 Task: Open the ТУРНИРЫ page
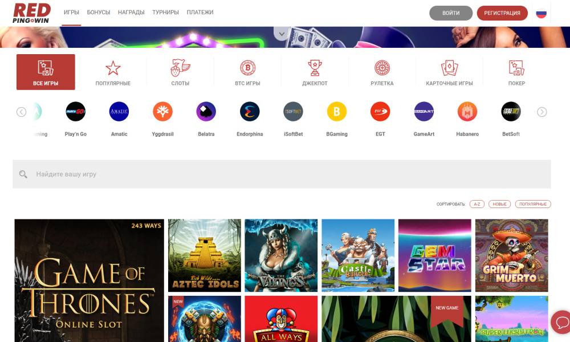[x=165, y=13]
